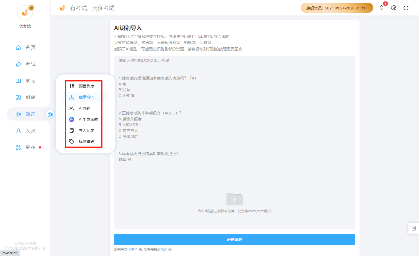Click the document icon at right edge
Image resolution: width=419 pixels, height=256 pixels.
pos(414,228)
